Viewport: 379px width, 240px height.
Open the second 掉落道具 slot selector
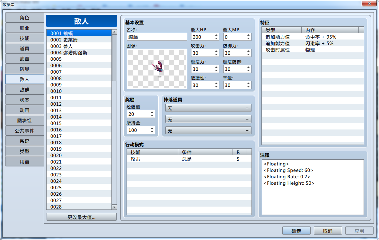pos(208,120)
